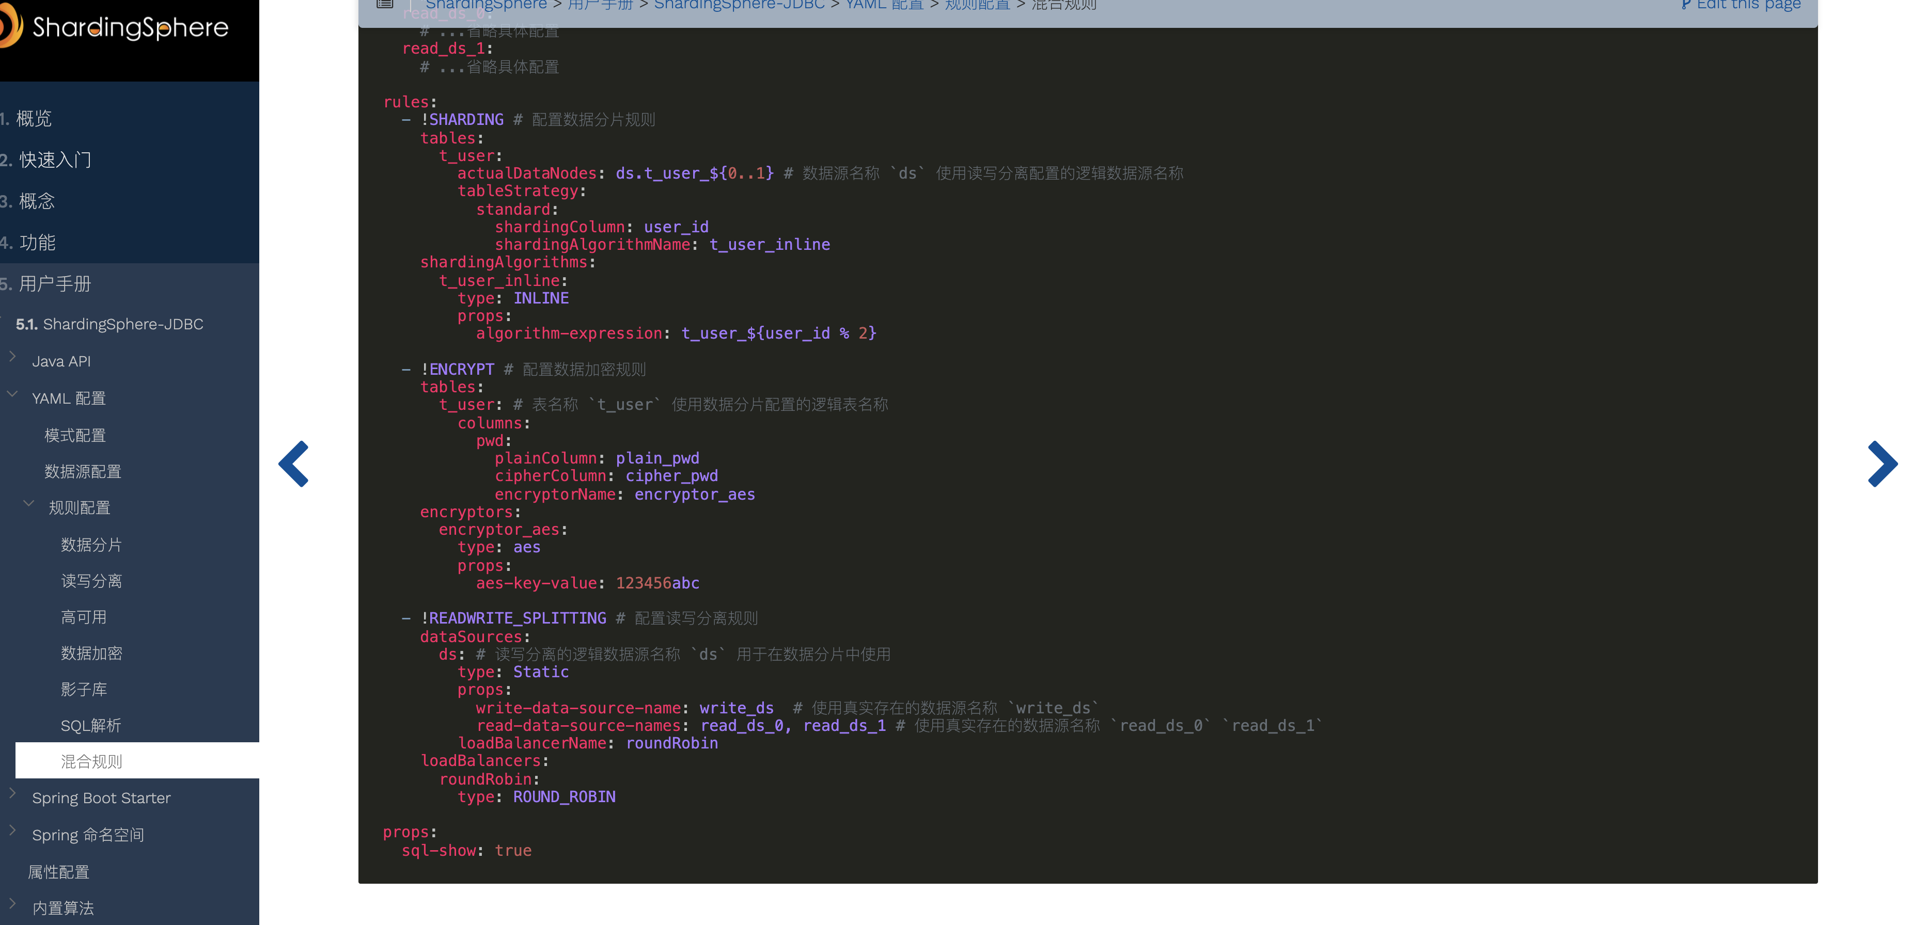The height and width of the screenshot is (925, 1911).
Task: Click 'type: ROUND_ROBIN' line
Action: coord(536,797)
